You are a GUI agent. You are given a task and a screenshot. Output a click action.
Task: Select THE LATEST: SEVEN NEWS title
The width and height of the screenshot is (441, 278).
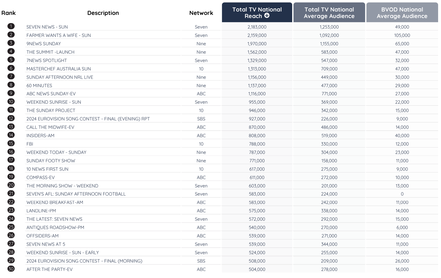coord(54,219)
